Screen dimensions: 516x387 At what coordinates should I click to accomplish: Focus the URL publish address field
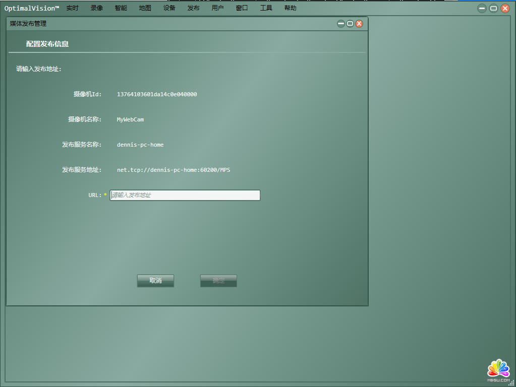185,195
